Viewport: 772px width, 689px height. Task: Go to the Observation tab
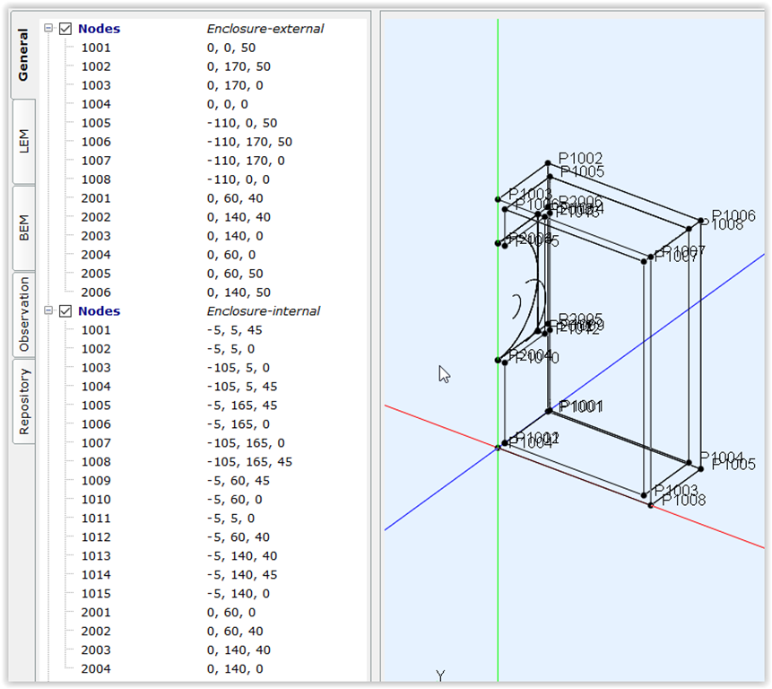point(22,314)
